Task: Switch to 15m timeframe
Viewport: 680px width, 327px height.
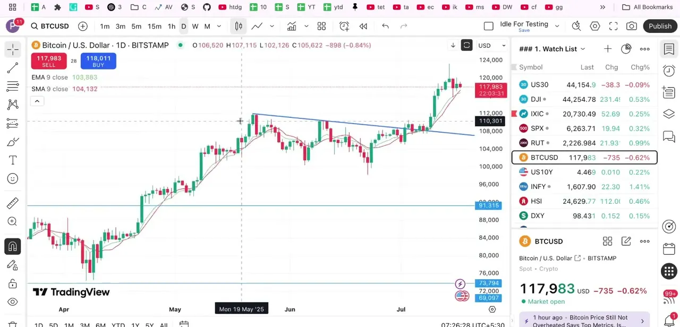Action: coord(155,26)
